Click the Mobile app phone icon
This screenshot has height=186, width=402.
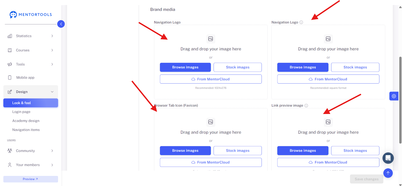(10, 78)
